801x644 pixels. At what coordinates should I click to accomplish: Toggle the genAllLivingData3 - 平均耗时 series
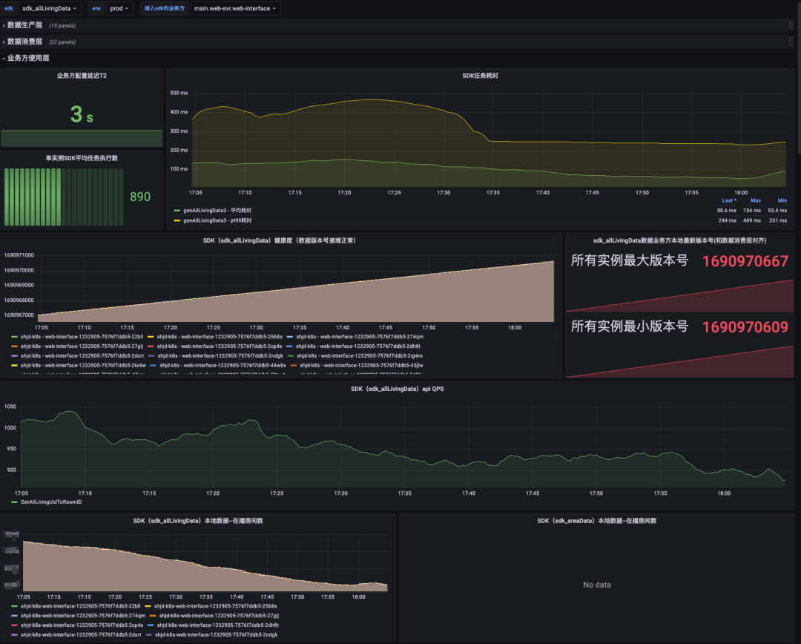217,210
